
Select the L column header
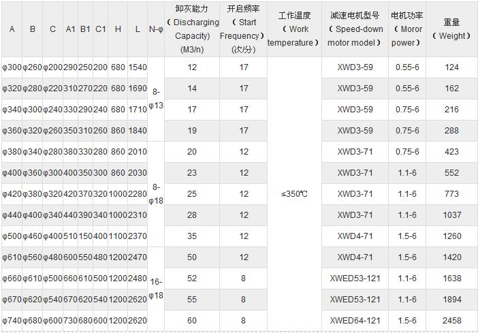[x=138, y=29]
